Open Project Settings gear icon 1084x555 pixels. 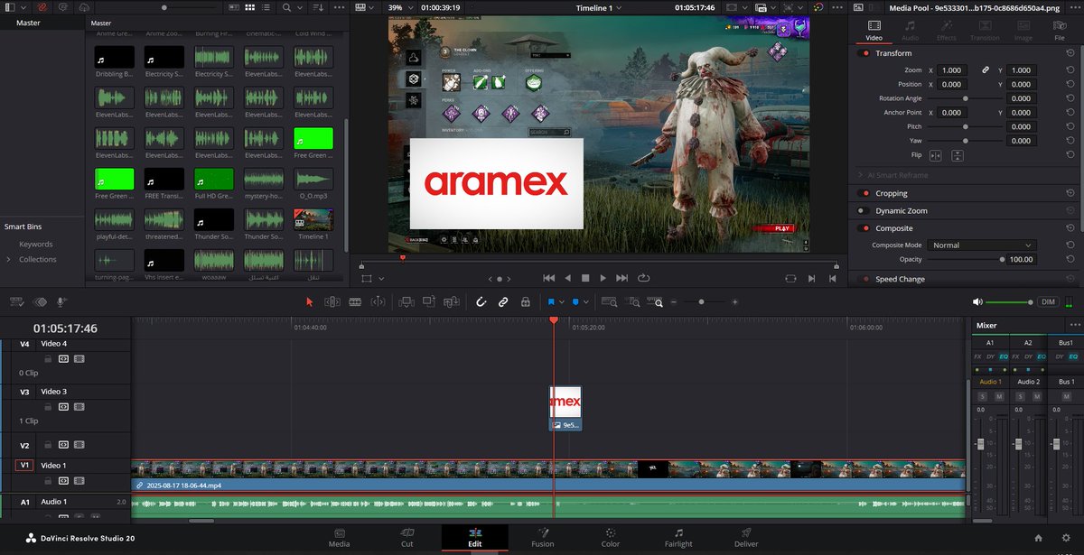coord(1064,538)
